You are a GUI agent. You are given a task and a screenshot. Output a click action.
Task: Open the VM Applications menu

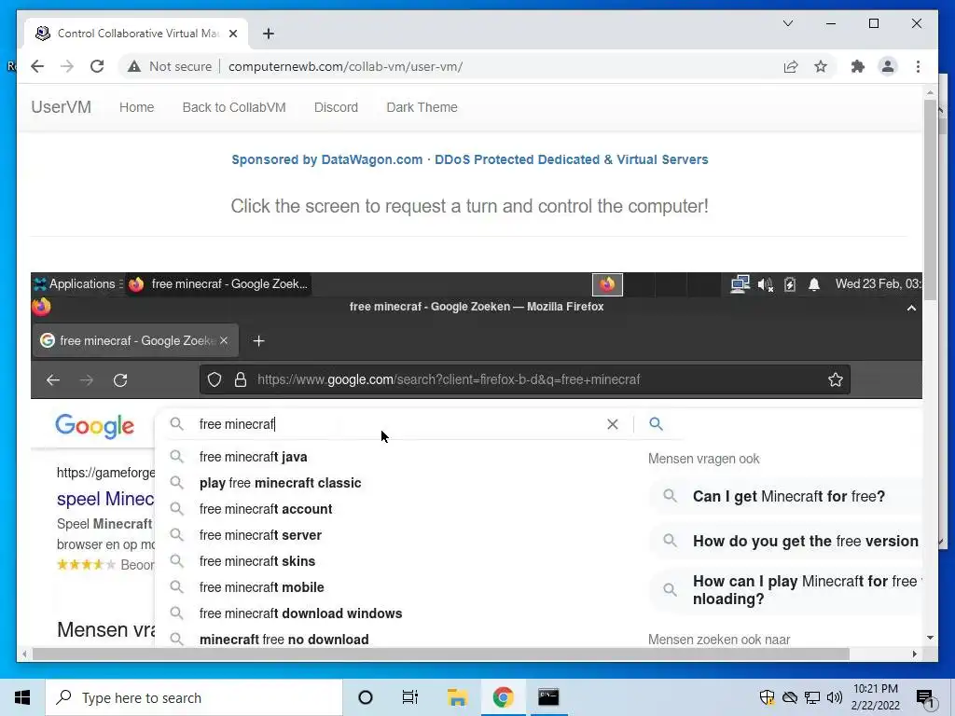[x=76, y=283]
